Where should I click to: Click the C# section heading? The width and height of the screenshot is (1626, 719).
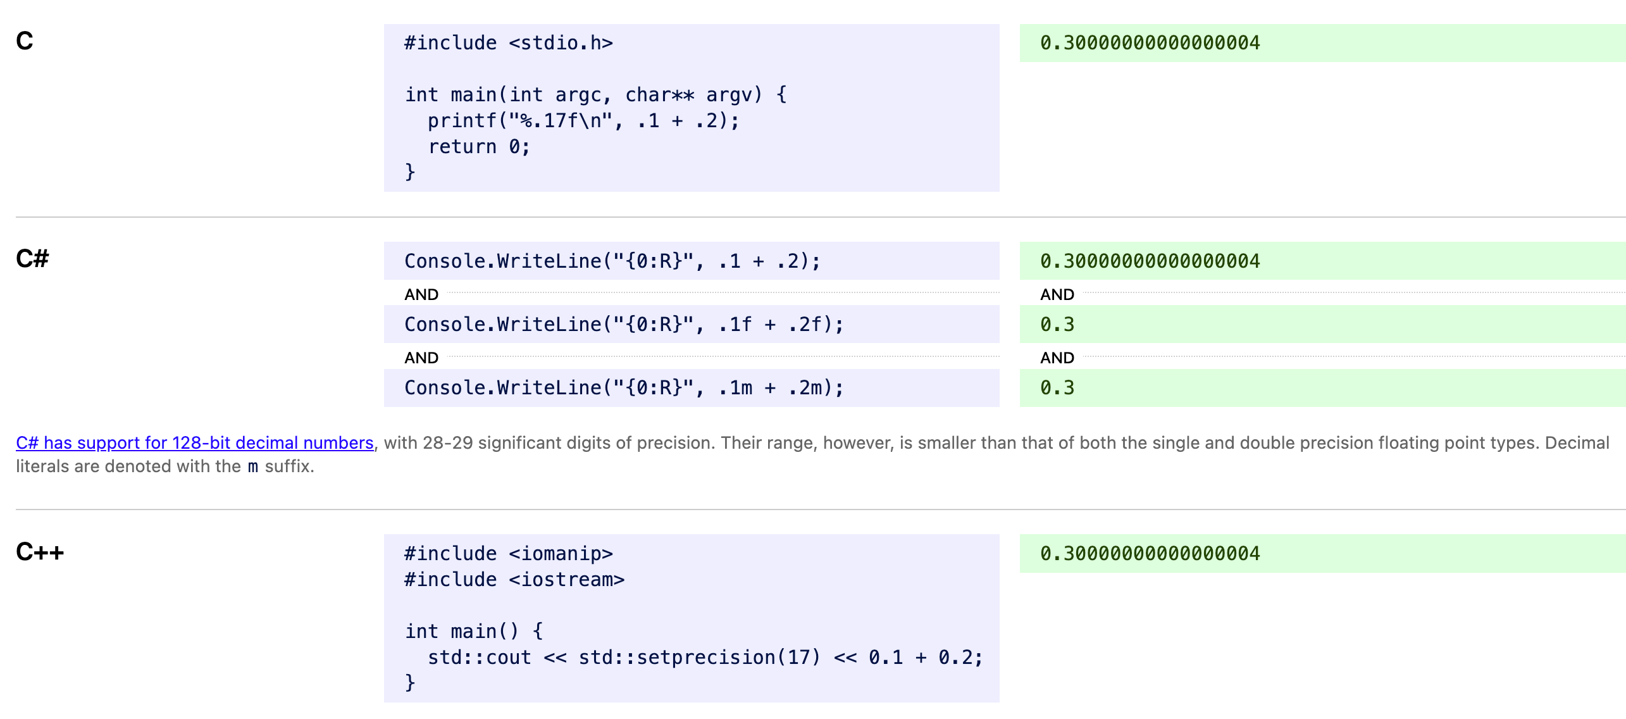[x=32, y=259]
